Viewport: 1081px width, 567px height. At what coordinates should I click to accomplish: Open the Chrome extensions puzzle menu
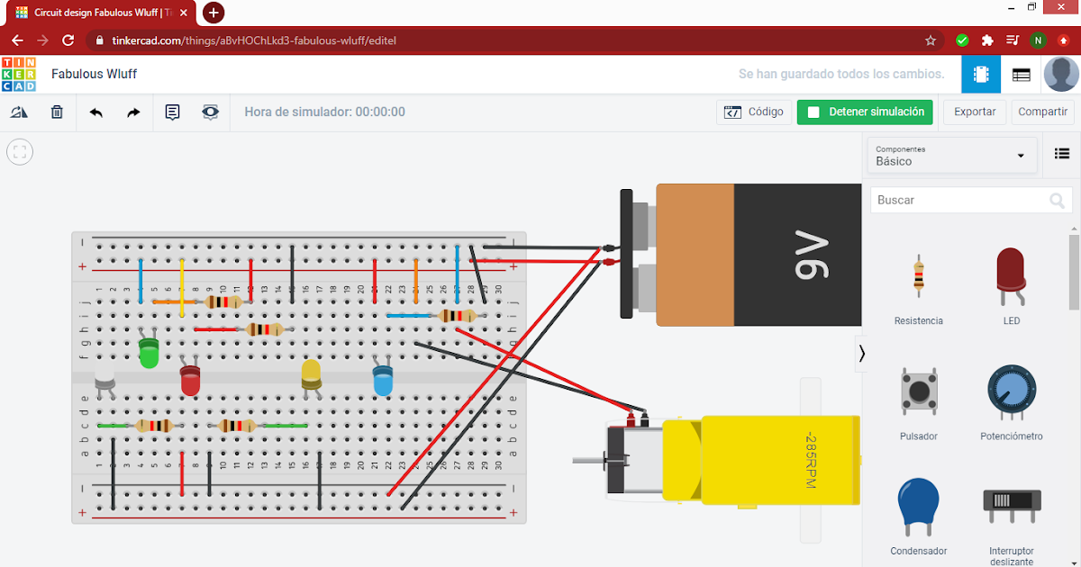[986, 40]
